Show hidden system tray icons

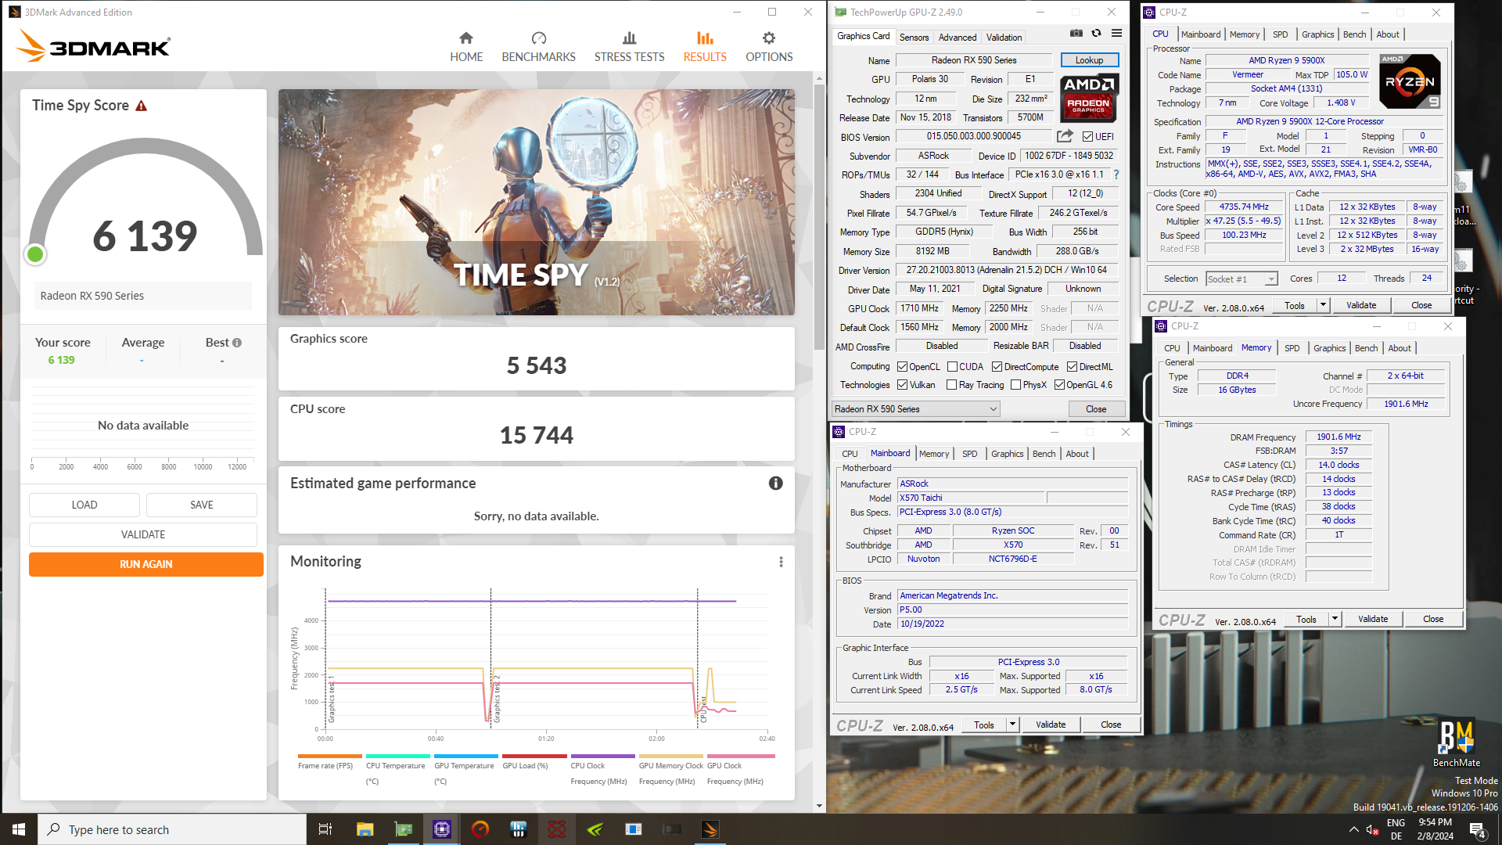coord(1354,829)
